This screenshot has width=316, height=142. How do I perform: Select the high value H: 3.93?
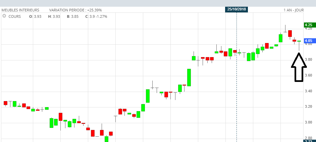tap(54, 16)
